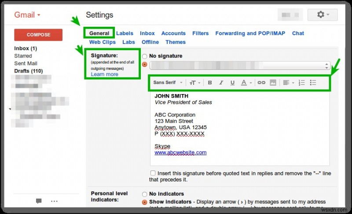Image resolution: width=352 pixels, height=214 pixels.
Task: Switch to the Chat settings tab
Action: click(x=298, y=33)
